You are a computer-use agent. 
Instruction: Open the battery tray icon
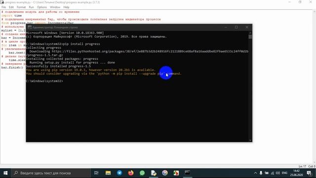point(267,173)
